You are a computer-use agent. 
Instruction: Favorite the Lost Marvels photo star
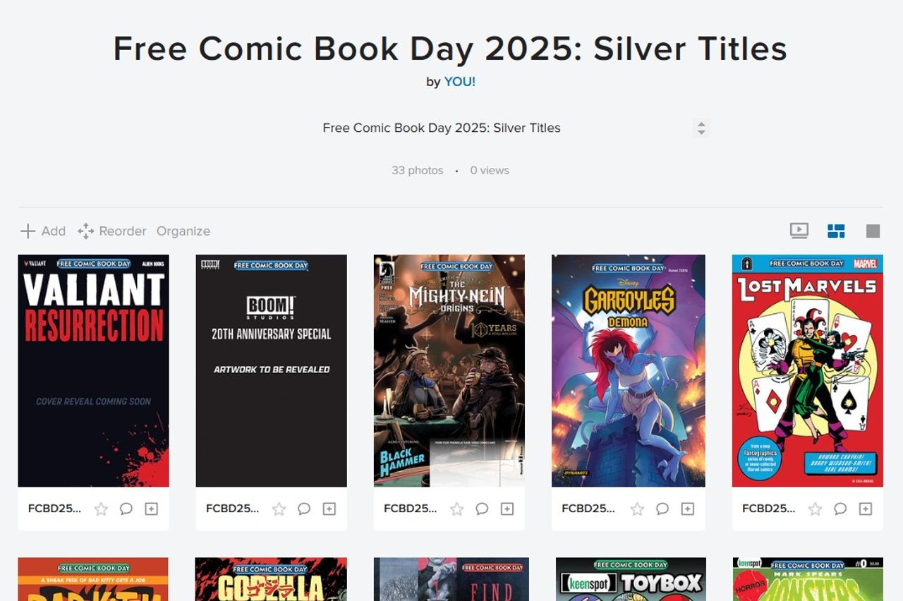pos(815,509)
